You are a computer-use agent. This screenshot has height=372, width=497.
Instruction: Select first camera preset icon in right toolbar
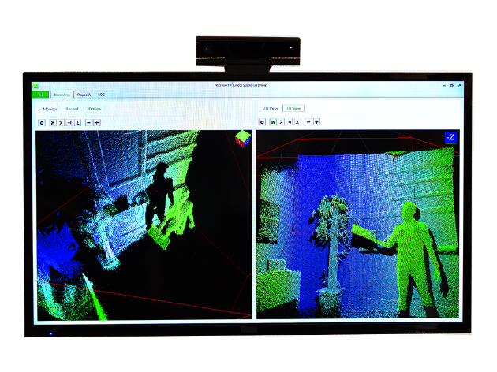(x=273, y=122)
